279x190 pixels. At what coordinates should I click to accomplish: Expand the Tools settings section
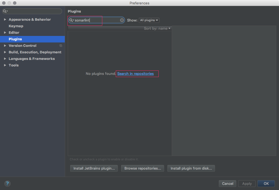click(x=5, y=65)
